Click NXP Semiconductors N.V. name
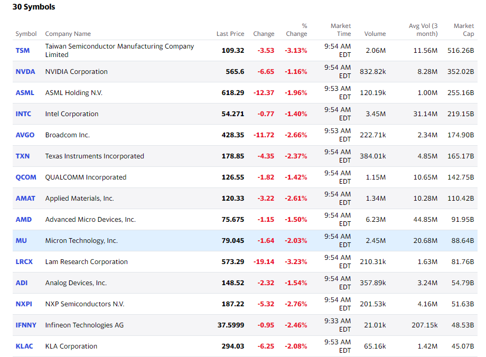This screenshot has height=357, width=486. click(x=85, y=304)
